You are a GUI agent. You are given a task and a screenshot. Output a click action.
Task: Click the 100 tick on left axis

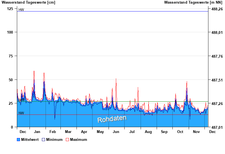point(10,32)
